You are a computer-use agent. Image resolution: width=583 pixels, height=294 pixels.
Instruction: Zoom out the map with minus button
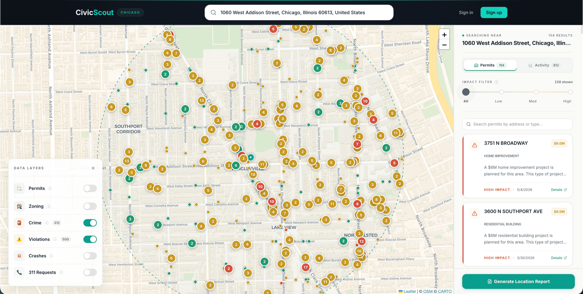click(x=444, y=45)
